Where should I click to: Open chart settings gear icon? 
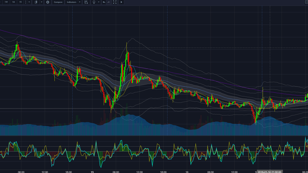tap(48, 2)
